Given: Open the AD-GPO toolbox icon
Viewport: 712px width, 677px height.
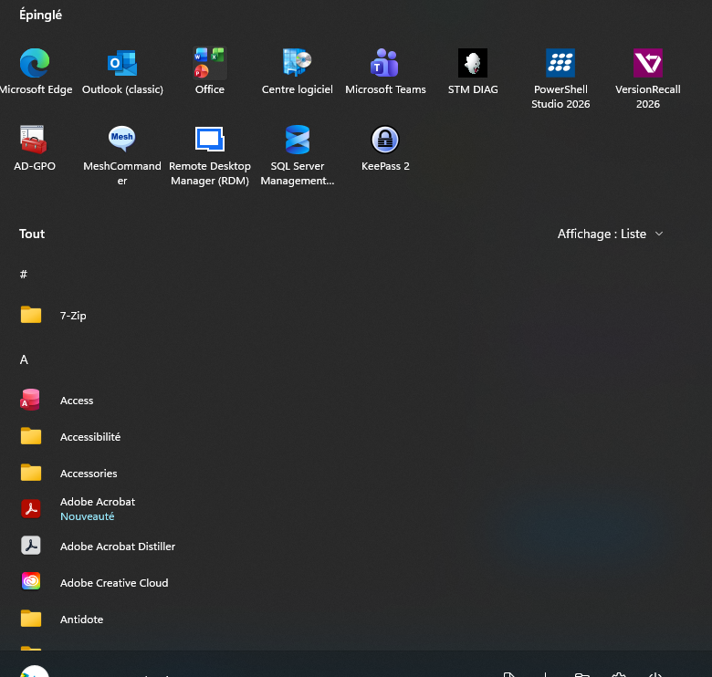Looking at the screenshot, I should pos(35,149).
